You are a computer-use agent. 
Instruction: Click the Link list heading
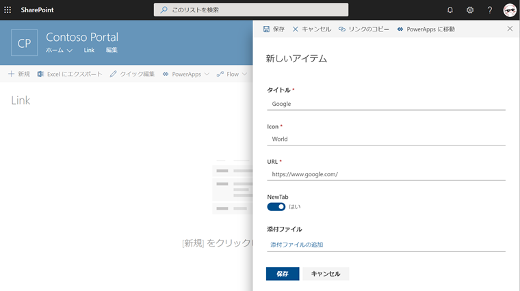point(21,100)
